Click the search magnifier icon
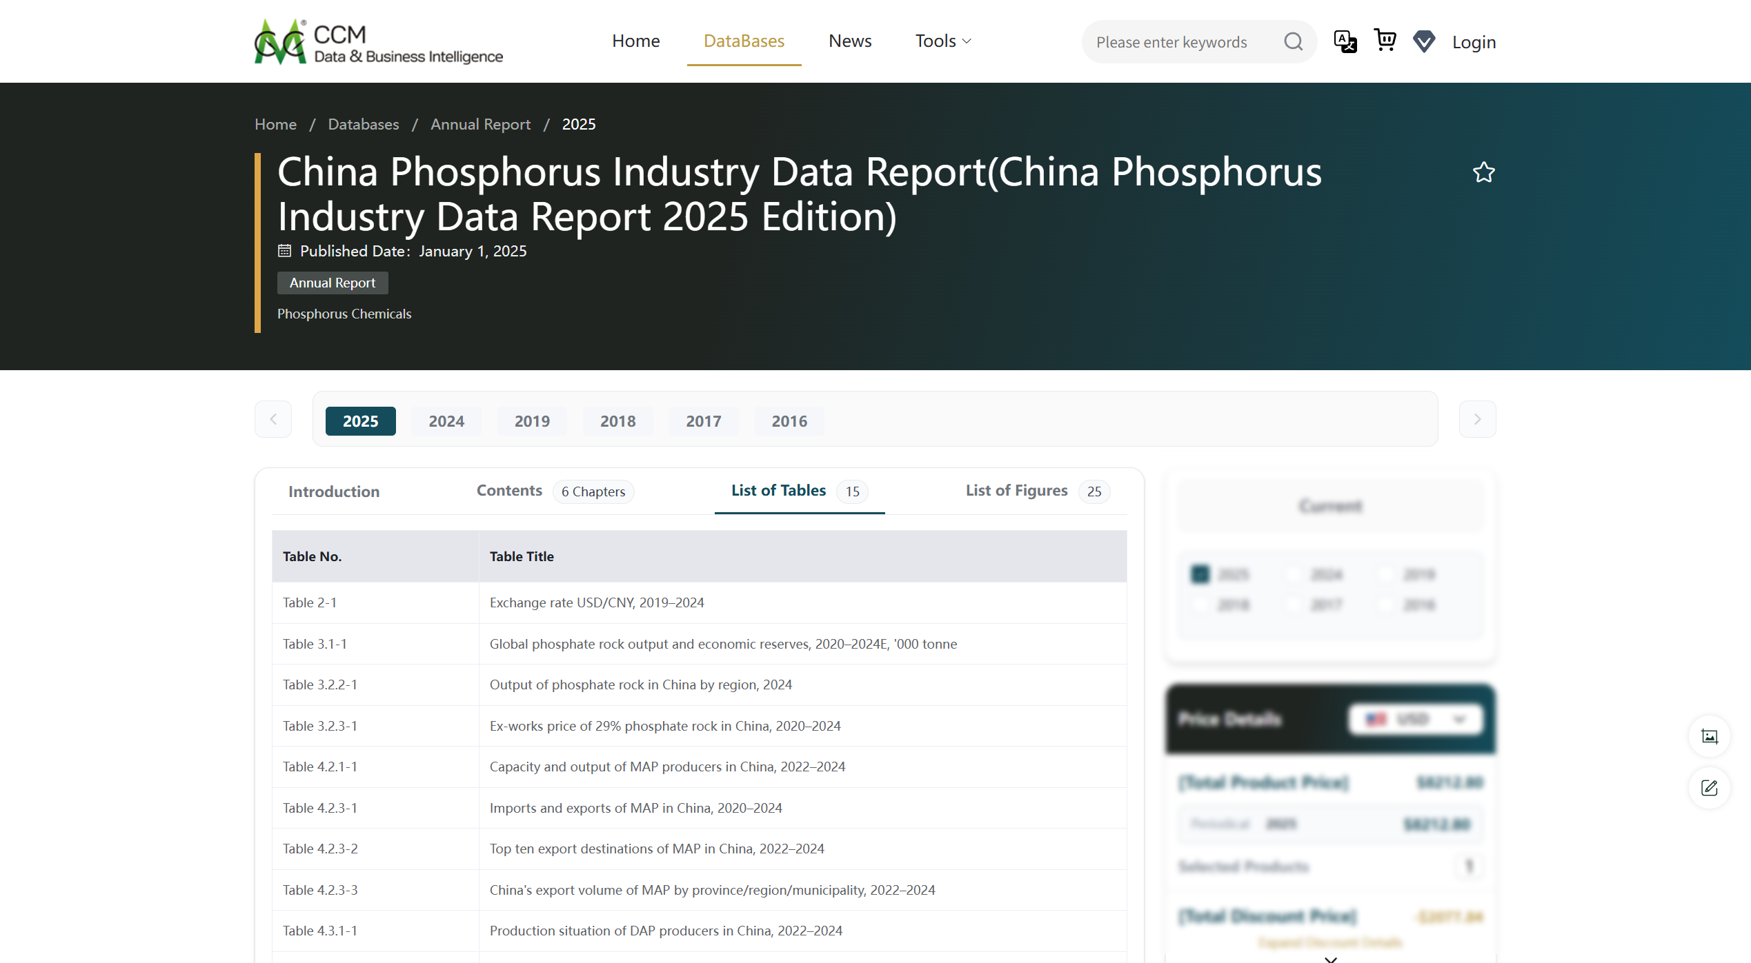1751x963 pixels. pos(1293,42)
